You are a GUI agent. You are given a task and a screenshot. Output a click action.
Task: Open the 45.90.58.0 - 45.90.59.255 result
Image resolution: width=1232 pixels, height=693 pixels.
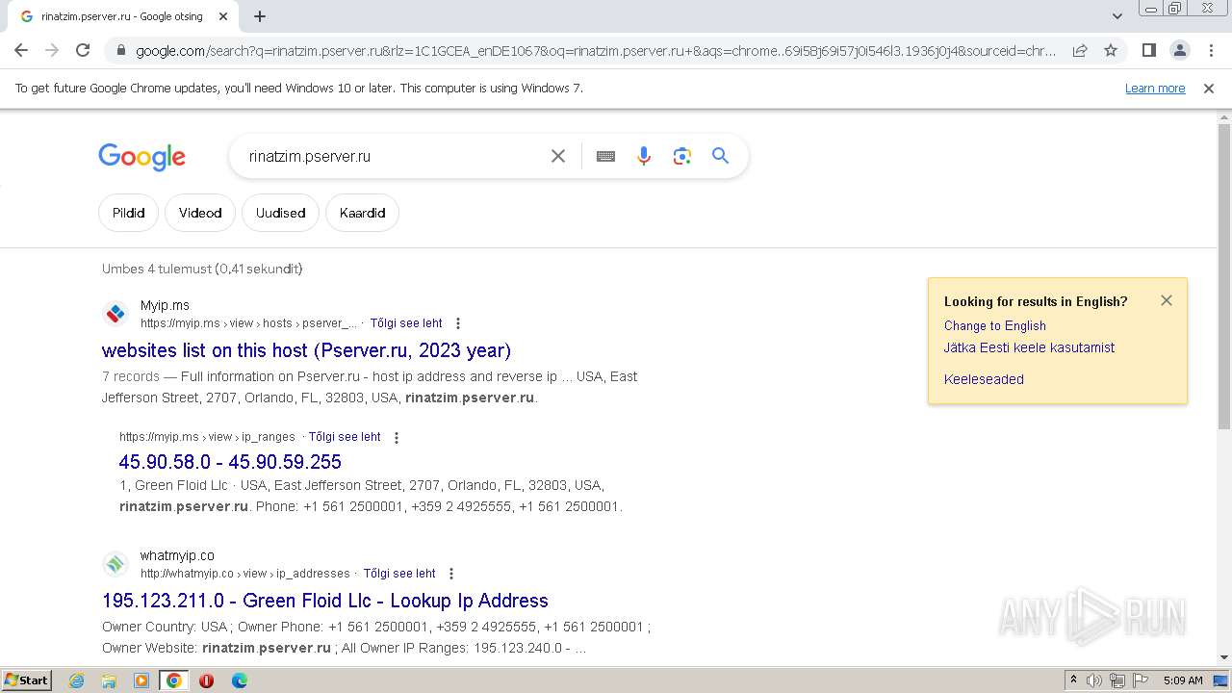pyautogui.click(x=230, y=462)
